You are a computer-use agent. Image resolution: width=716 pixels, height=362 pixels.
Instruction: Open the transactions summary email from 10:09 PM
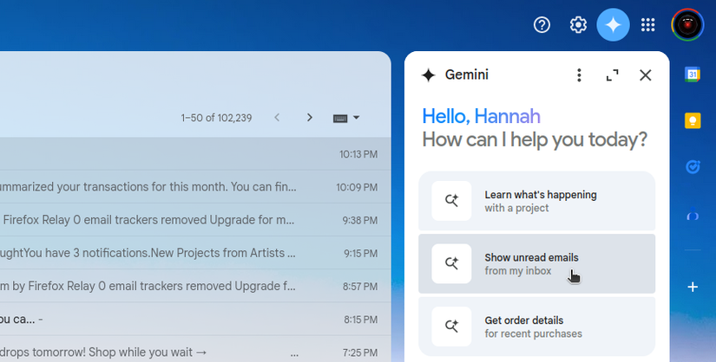point(195,187)
